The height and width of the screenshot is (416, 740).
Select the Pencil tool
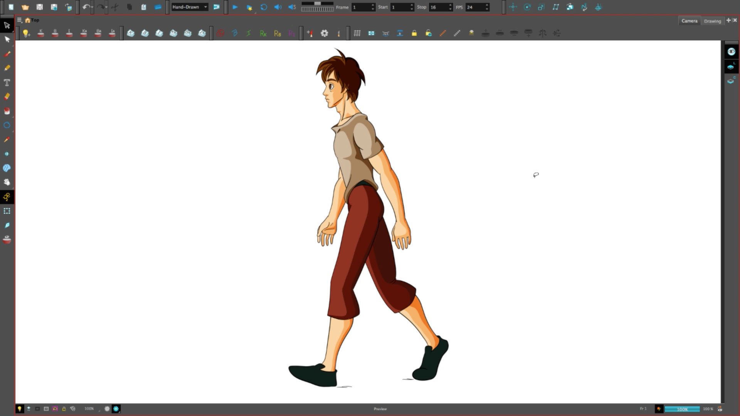point(7,68)
